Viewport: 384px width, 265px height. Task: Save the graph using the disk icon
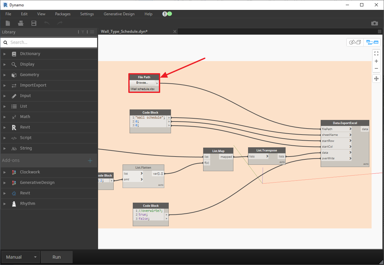tap(34, 23)
